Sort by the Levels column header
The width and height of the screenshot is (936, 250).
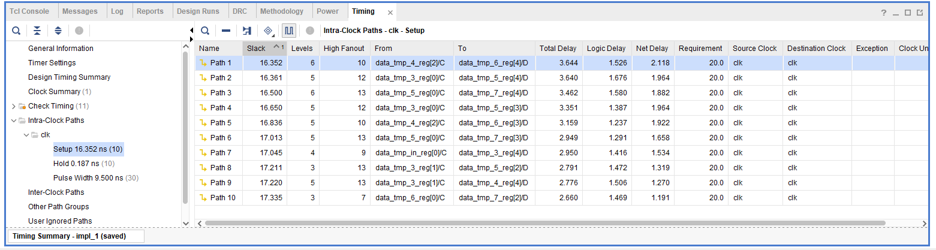(x=303, y=48)
